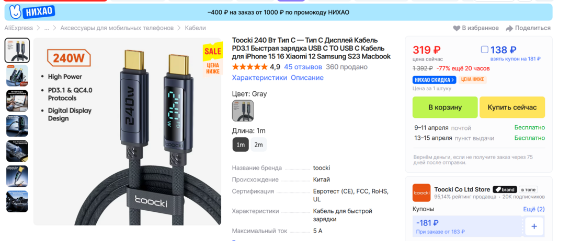
Task: Select the 2m cable length option
Action: pyautogui.click(x=258, y=144)
